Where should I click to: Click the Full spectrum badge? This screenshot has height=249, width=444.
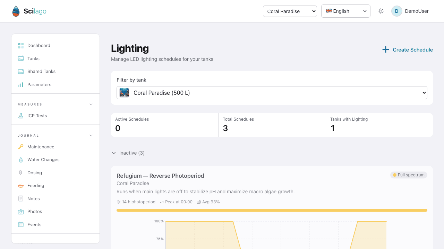pos(409,175)
